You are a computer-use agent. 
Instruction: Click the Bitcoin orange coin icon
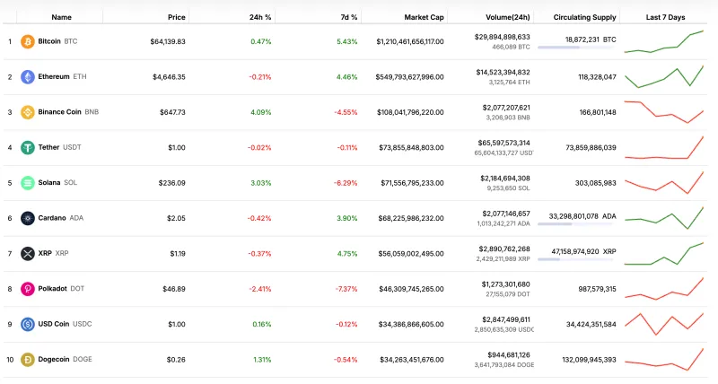tap(28, 41)
